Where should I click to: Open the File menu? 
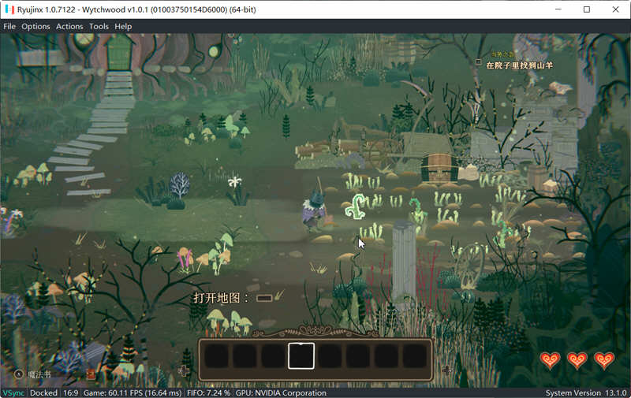(9, 27)
